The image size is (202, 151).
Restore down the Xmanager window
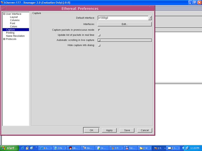pos(195,3)
